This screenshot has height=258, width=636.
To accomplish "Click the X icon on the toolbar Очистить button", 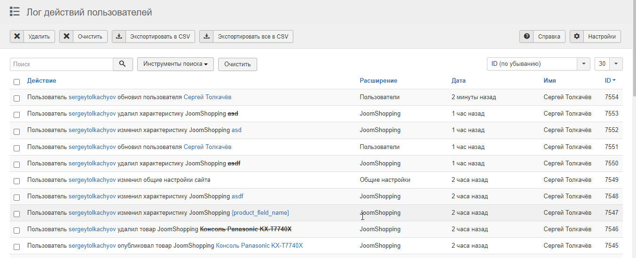I will point(66,36).
